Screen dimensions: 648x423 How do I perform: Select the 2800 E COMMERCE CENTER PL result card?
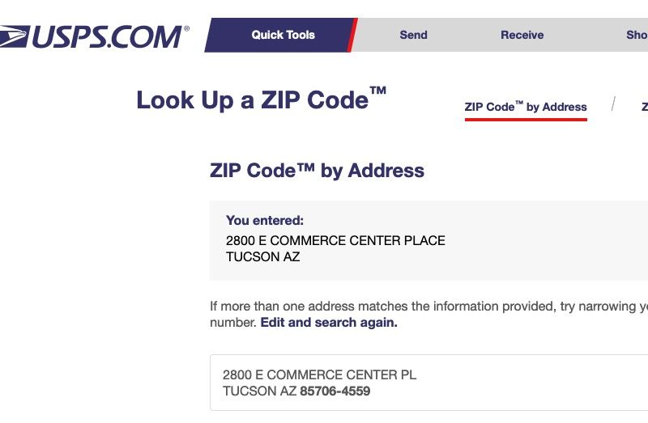point(429,383)
